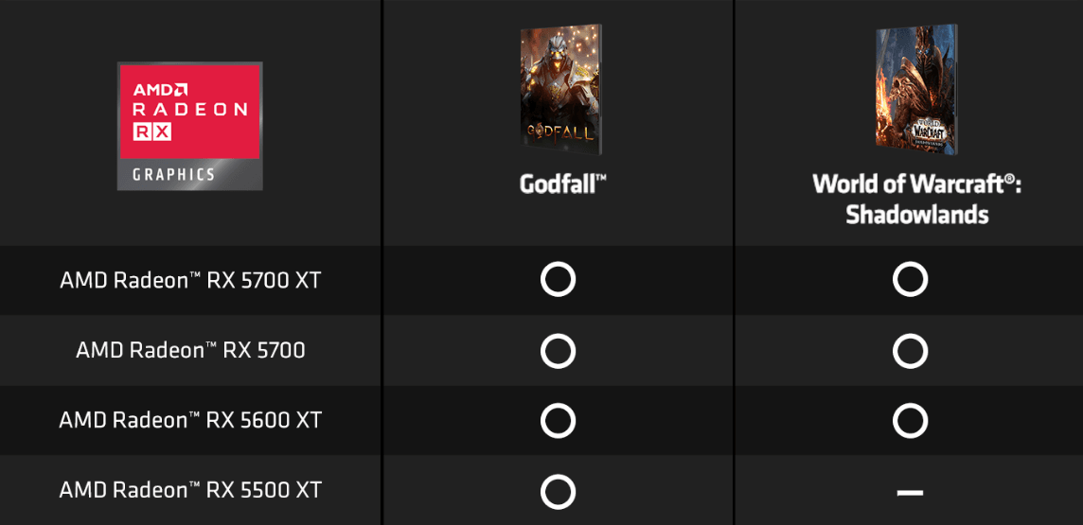Image resolution: width=1083 pixels, height=525 pixels.
Task: Click the Shadowlands circle for RX 5700
Action: (910, 351)
